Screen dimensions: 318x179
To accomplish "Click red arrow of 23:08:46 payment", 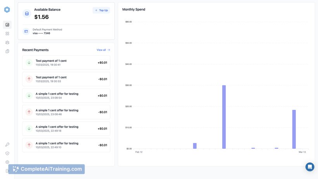I will (29, 112).
